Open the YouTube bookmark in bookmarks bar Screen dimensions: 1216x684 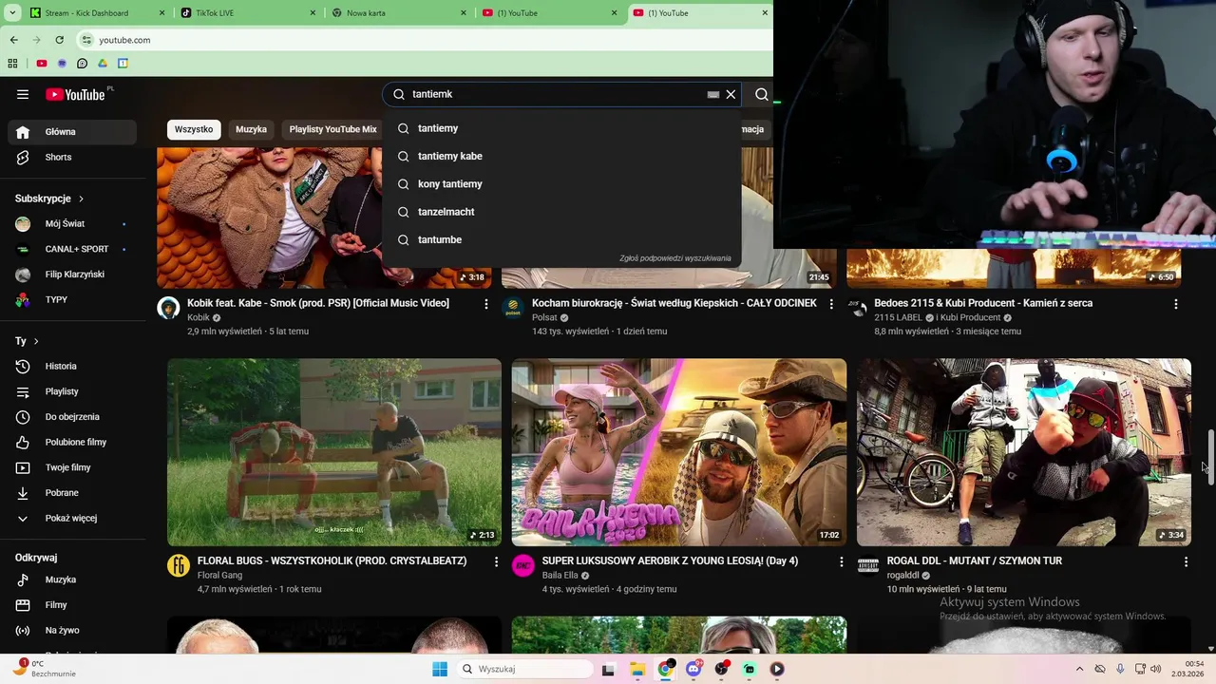pos(42,64)
